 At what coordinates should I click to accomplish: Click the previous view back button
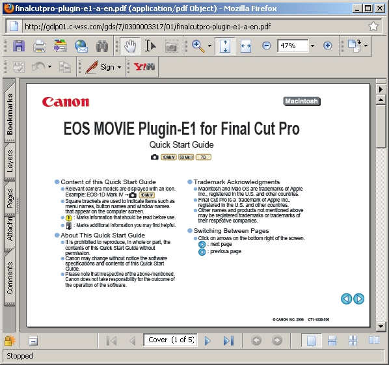(256, 340)
